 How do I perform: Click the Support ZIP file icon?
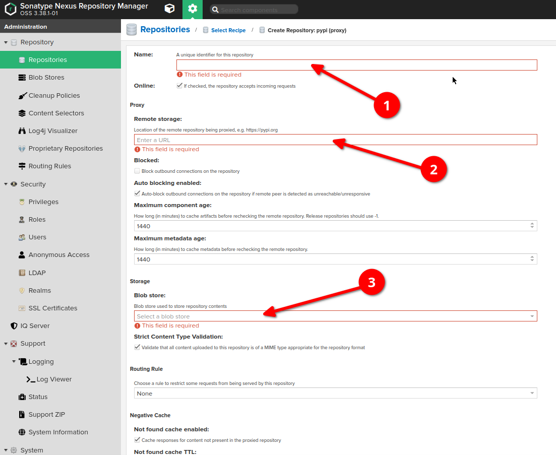click(22, 414)
